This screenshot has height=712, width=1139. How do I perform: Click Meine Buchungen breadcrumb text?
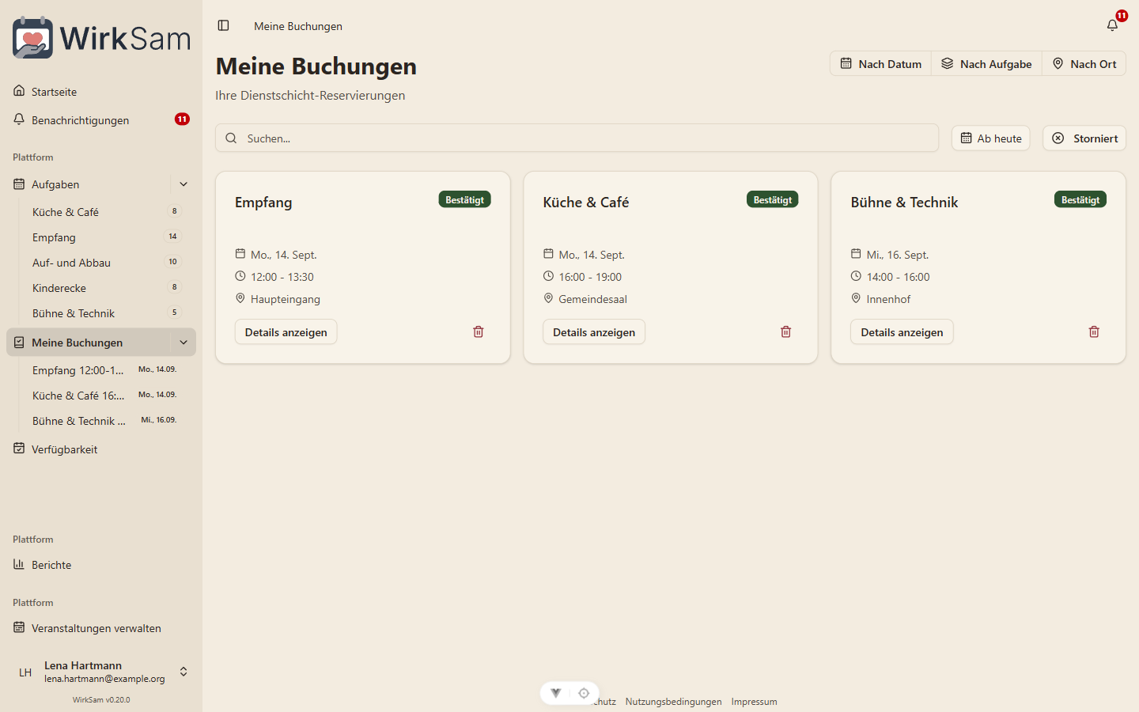[x=298, y=26]
